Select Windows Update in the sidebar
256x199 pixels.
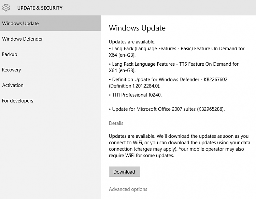click(x=20, y=24)
